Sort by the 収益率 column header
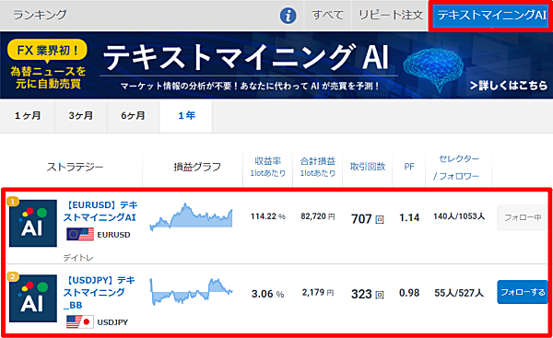Viewport: 553px width, 338px height. click(x=267, y=167)
